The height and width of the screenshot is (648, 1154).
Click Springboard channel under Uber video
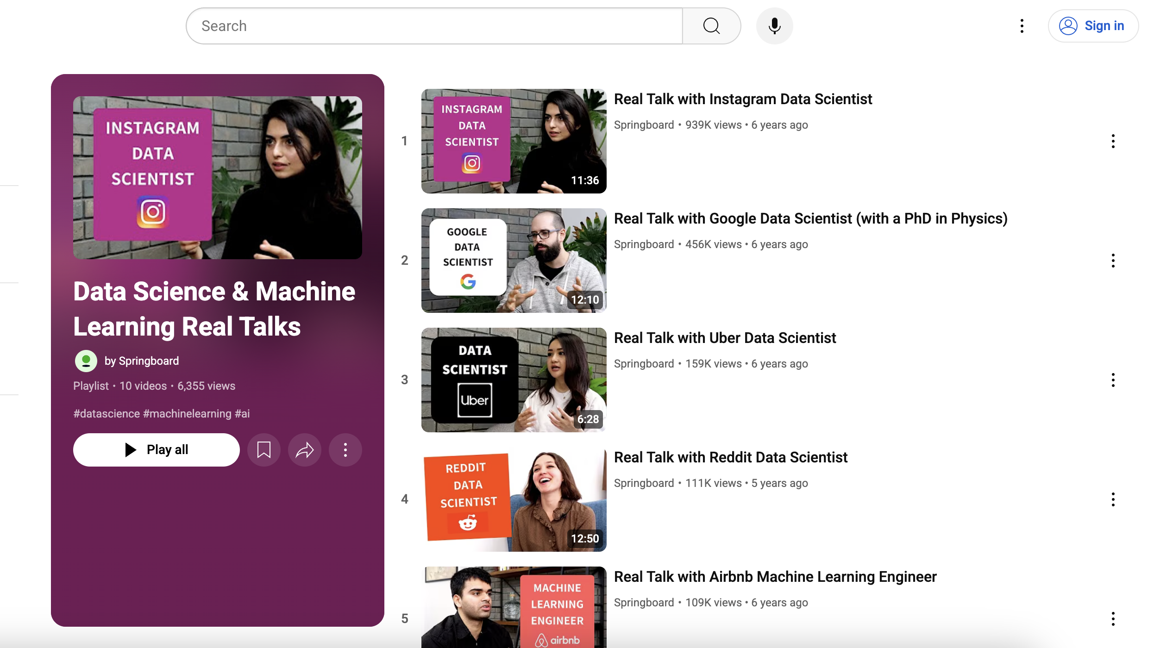click(644, 364)
